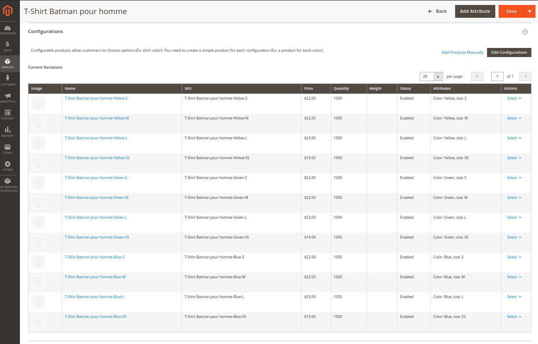Open Select actions for Green-S row
The width and height of the screenshot is (538, 344).
[514, 178]
